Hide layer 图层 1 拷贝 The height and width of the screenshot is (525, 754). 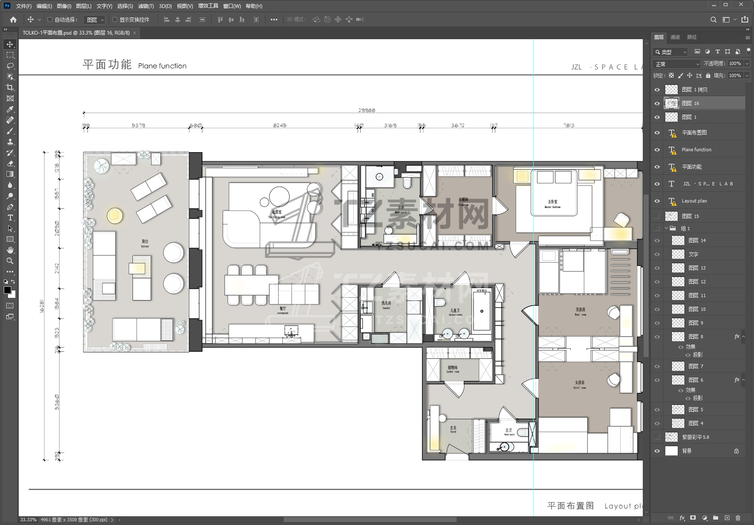coord(657,90)
